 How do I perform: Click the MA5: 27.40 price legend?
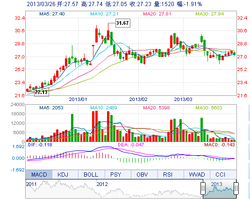(x=52, y=14)
